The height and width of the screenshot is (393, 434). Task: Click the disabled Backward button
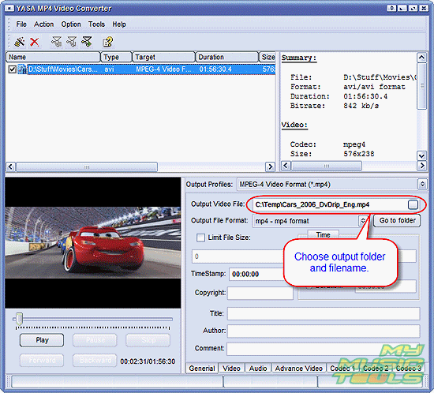click(x=95, y=360)
